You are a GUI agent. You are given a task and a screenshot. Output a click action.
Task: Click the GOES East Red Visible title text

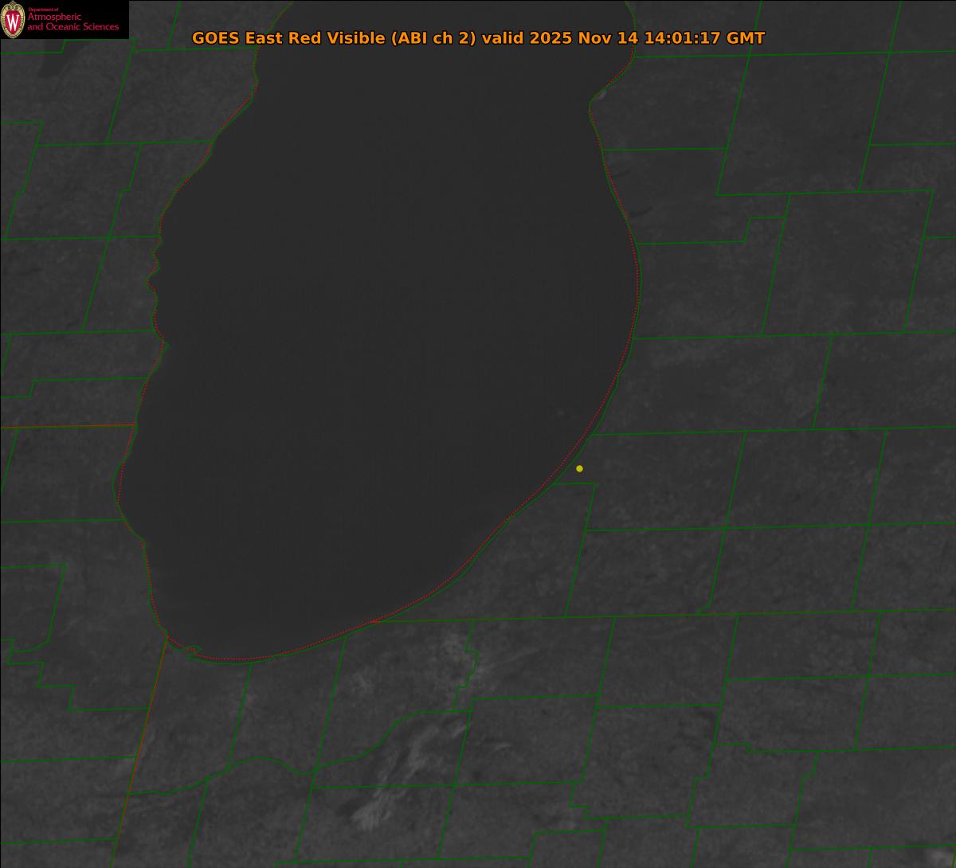(x=478, y=38)
